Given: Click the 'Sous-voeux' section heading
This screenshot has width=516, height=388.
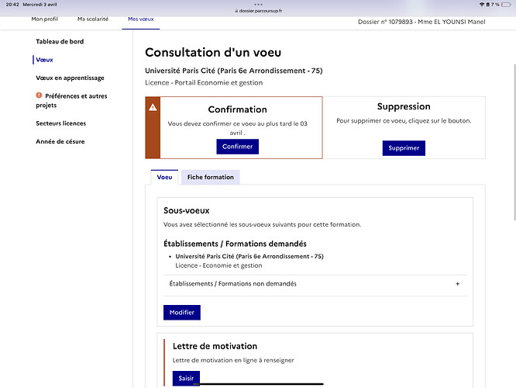Looking at the screenshot, I should tap(187, 210).
